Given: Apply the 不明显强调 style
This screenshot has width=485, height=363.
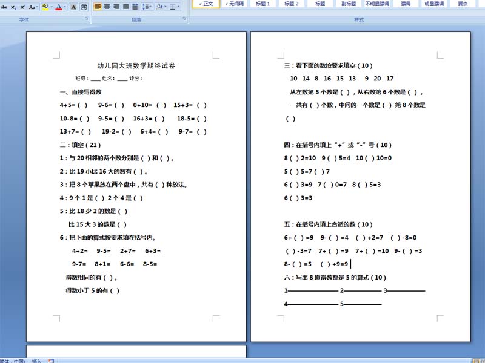Looking at the screenshot, I should click(x=377, y=4).
